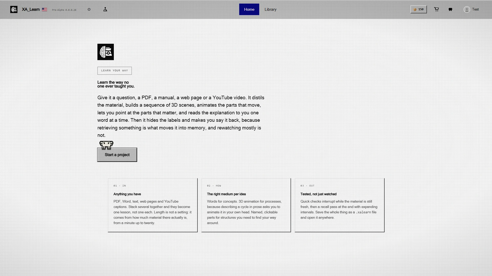Click the headline 'Learn the way no one ever taught you.'
492x276 pixels.
click(116, 84)
